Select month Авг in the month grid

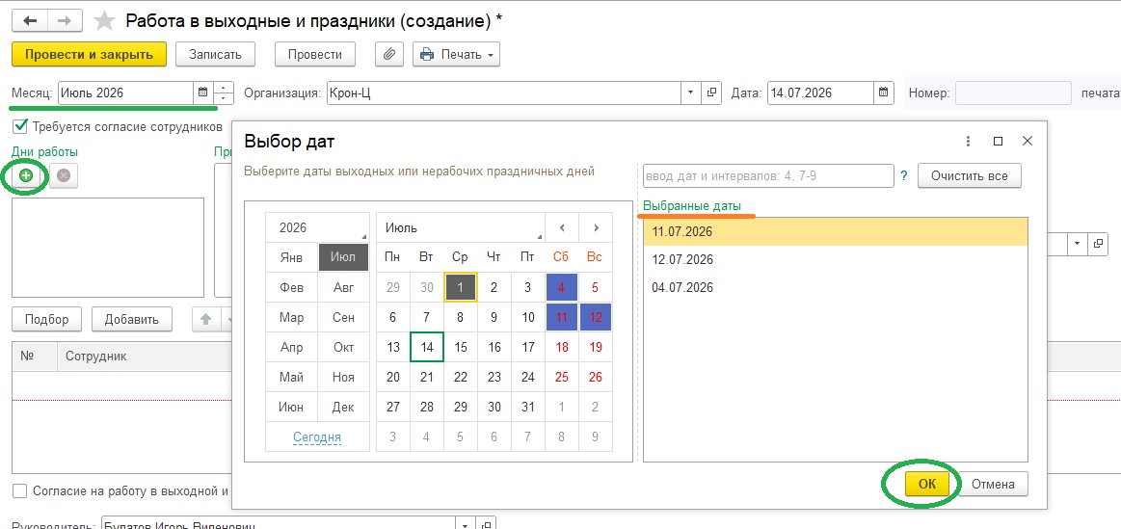[343, 287]
